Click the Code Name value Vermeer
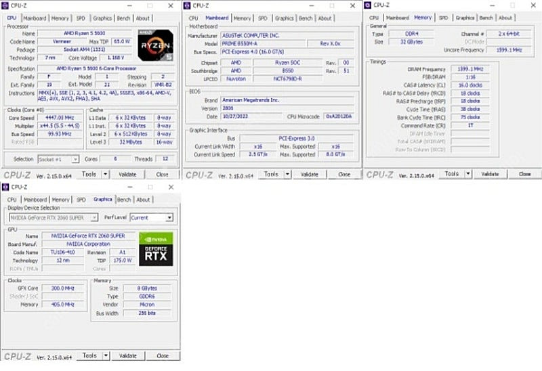542x371 pixels. 62,41
